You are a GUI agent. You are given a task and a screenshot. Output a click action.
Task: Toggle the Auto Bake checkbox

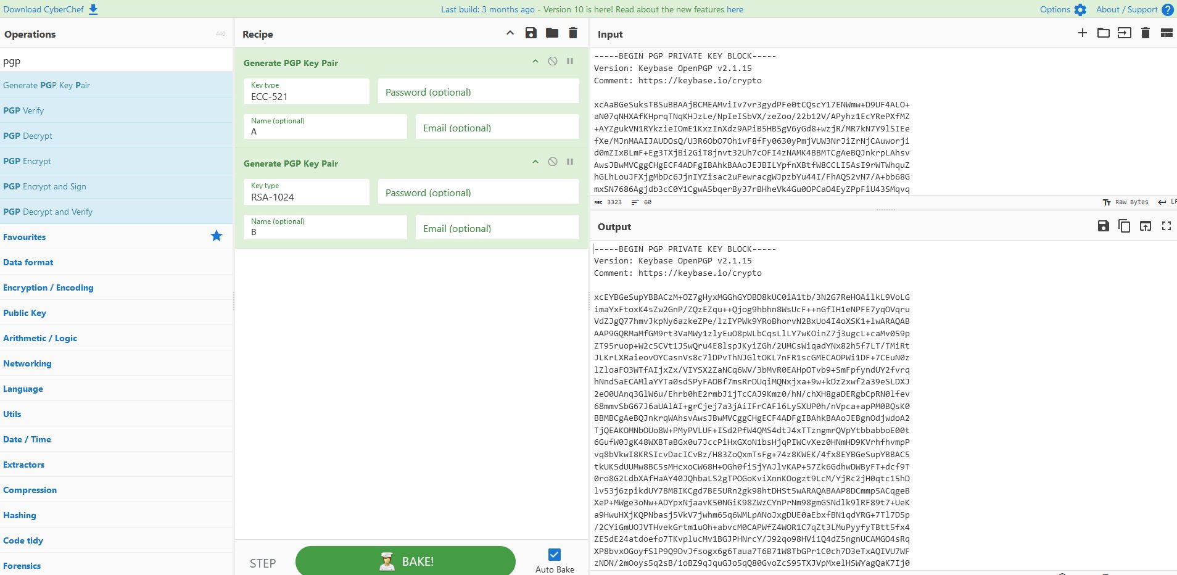click(555, 554)
